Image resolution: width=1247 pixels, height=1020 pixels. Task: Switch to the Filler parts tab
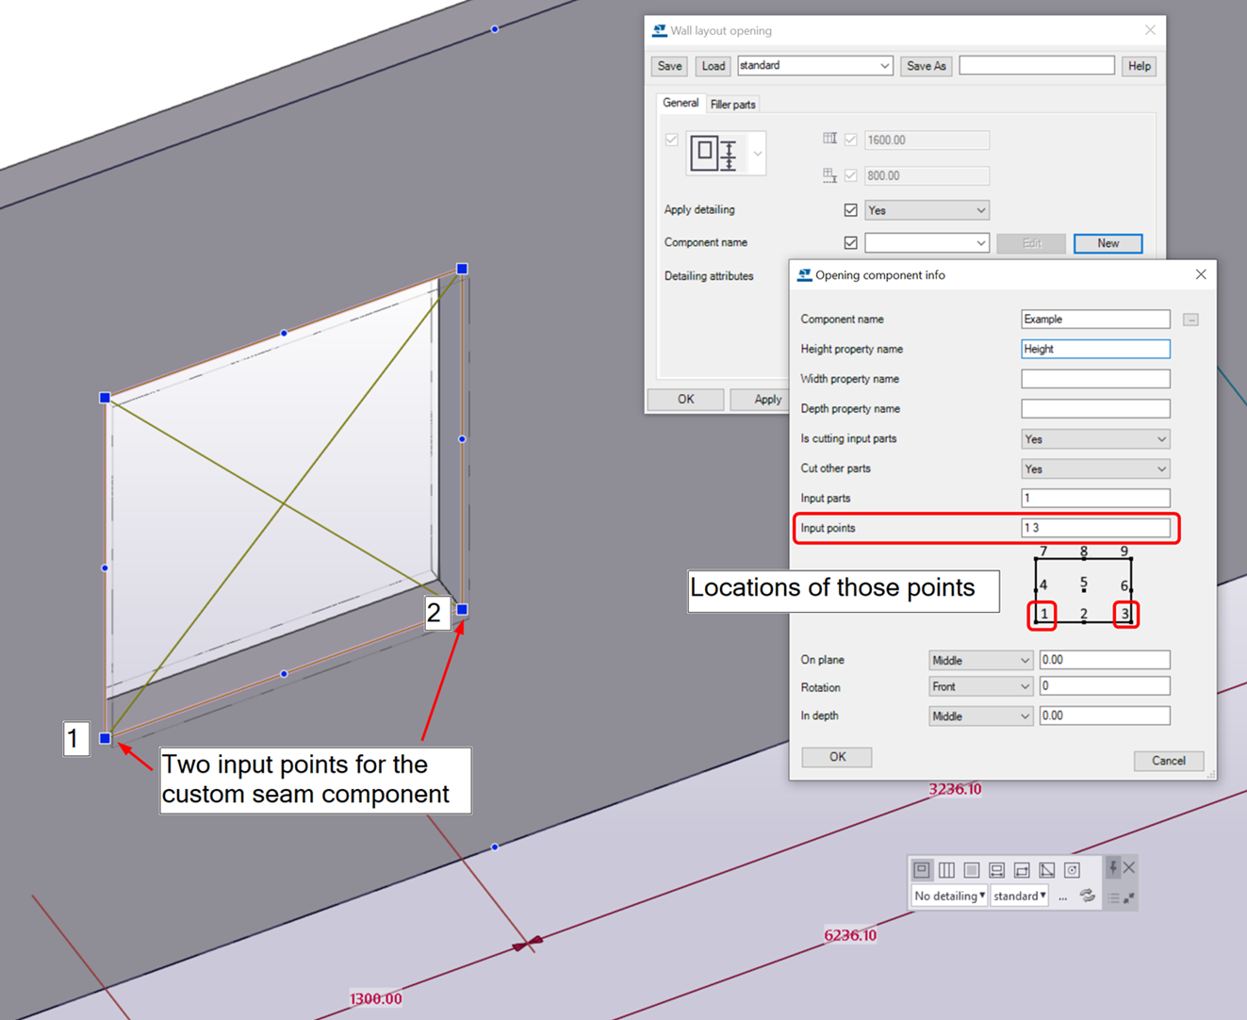[x=732, y=105]
